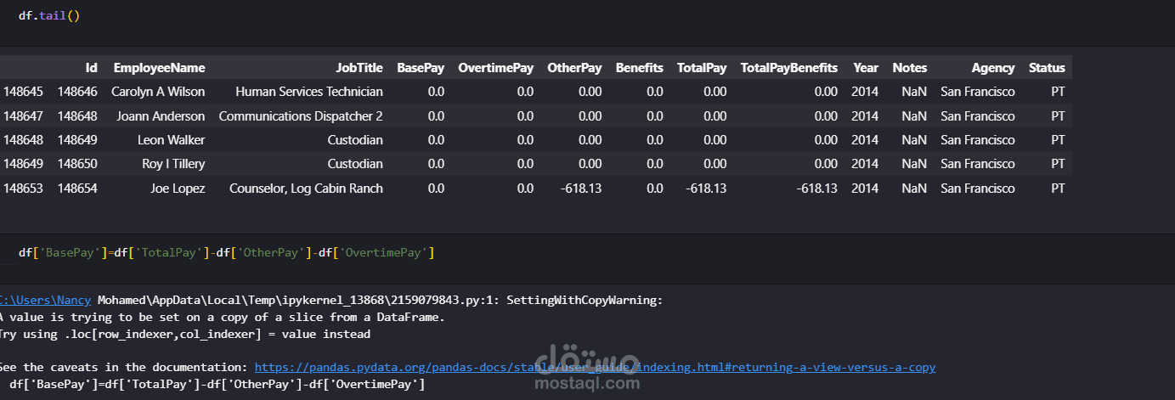Click the Year column header

[866, 68]
